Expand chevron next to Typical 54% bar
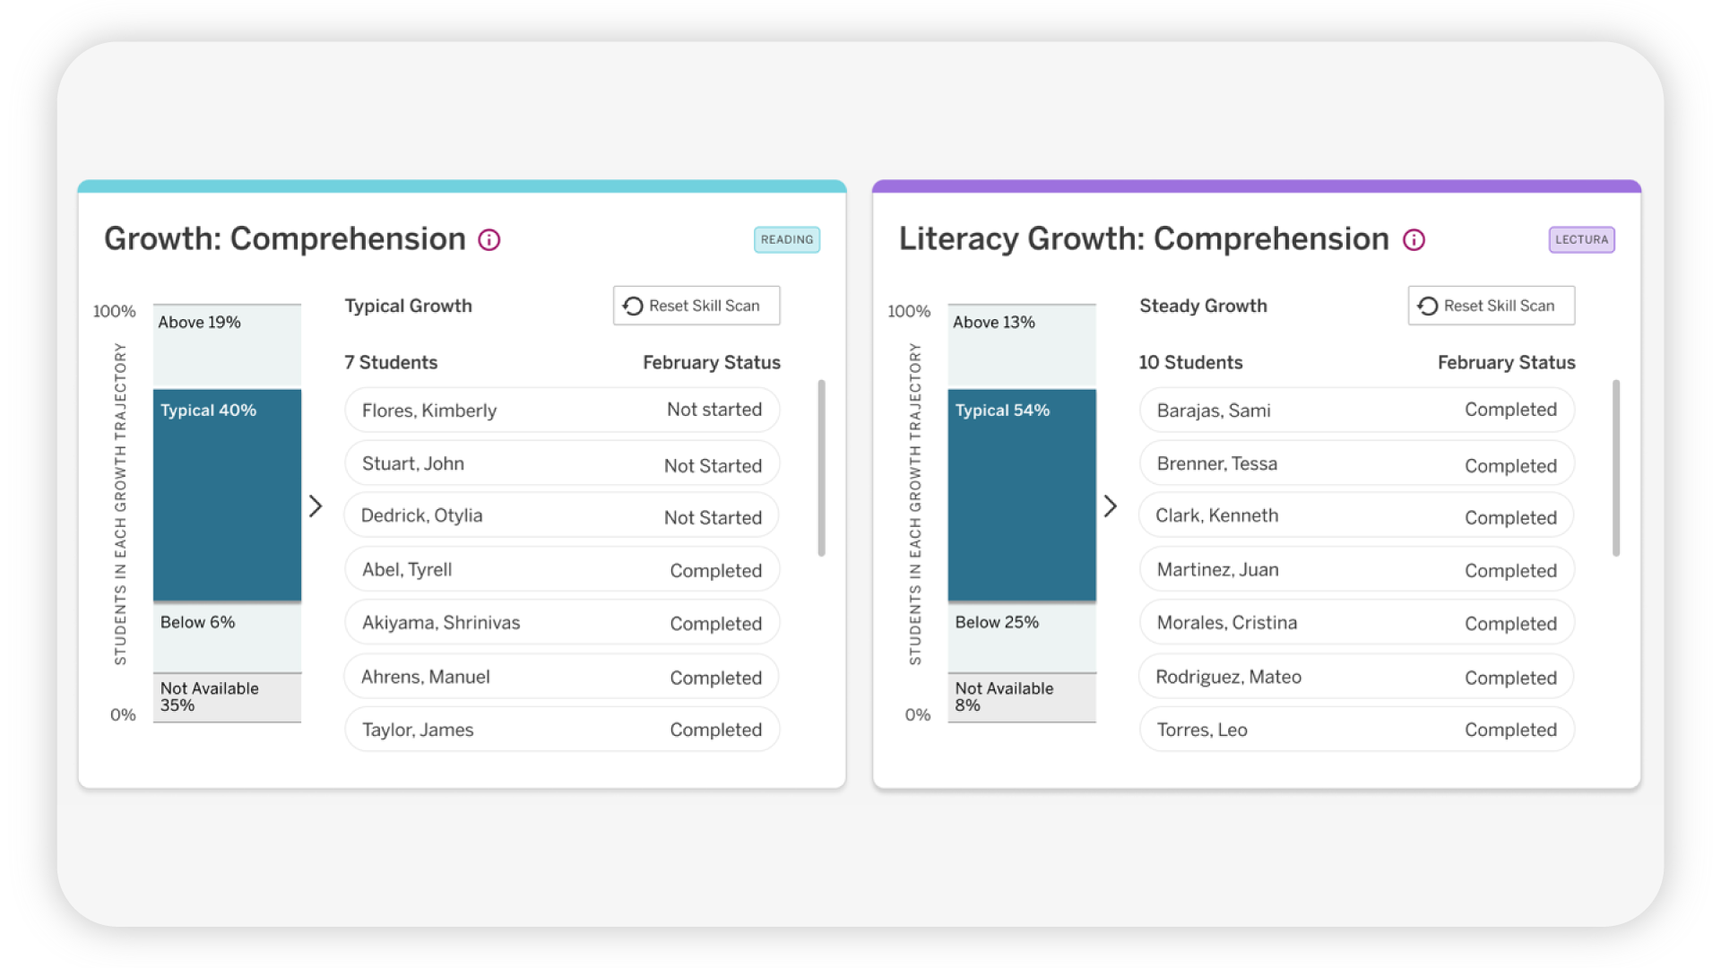This screenshot has width=1721, height=968. click(1111, 506)
